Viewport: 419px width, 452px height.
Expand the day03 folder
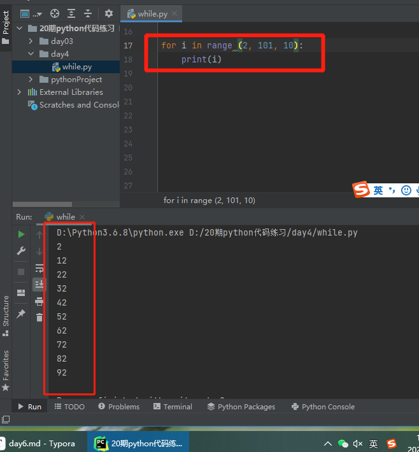point(31,41)
